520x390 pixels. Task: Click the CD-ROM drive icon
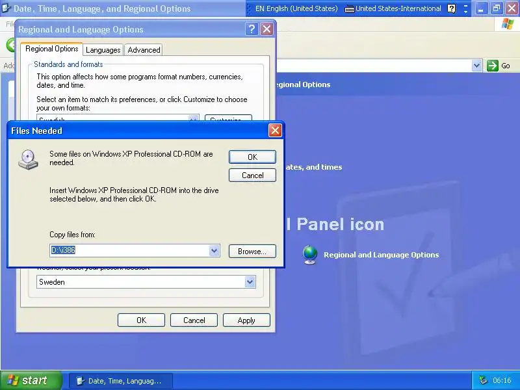(x=28, y=159)
